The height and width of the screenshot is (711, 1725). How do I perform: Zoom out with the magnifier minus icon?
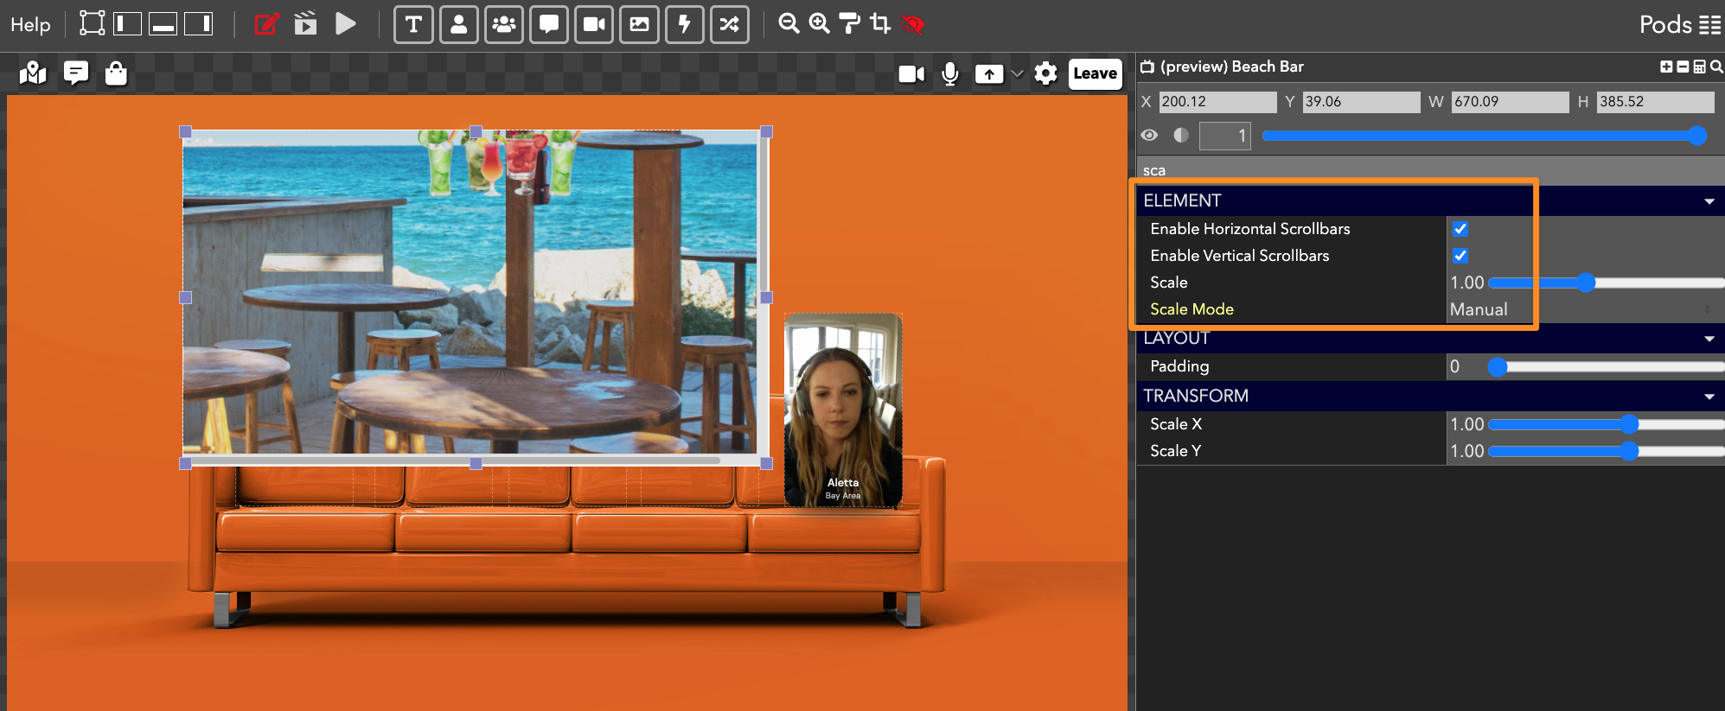coord(788,23)
